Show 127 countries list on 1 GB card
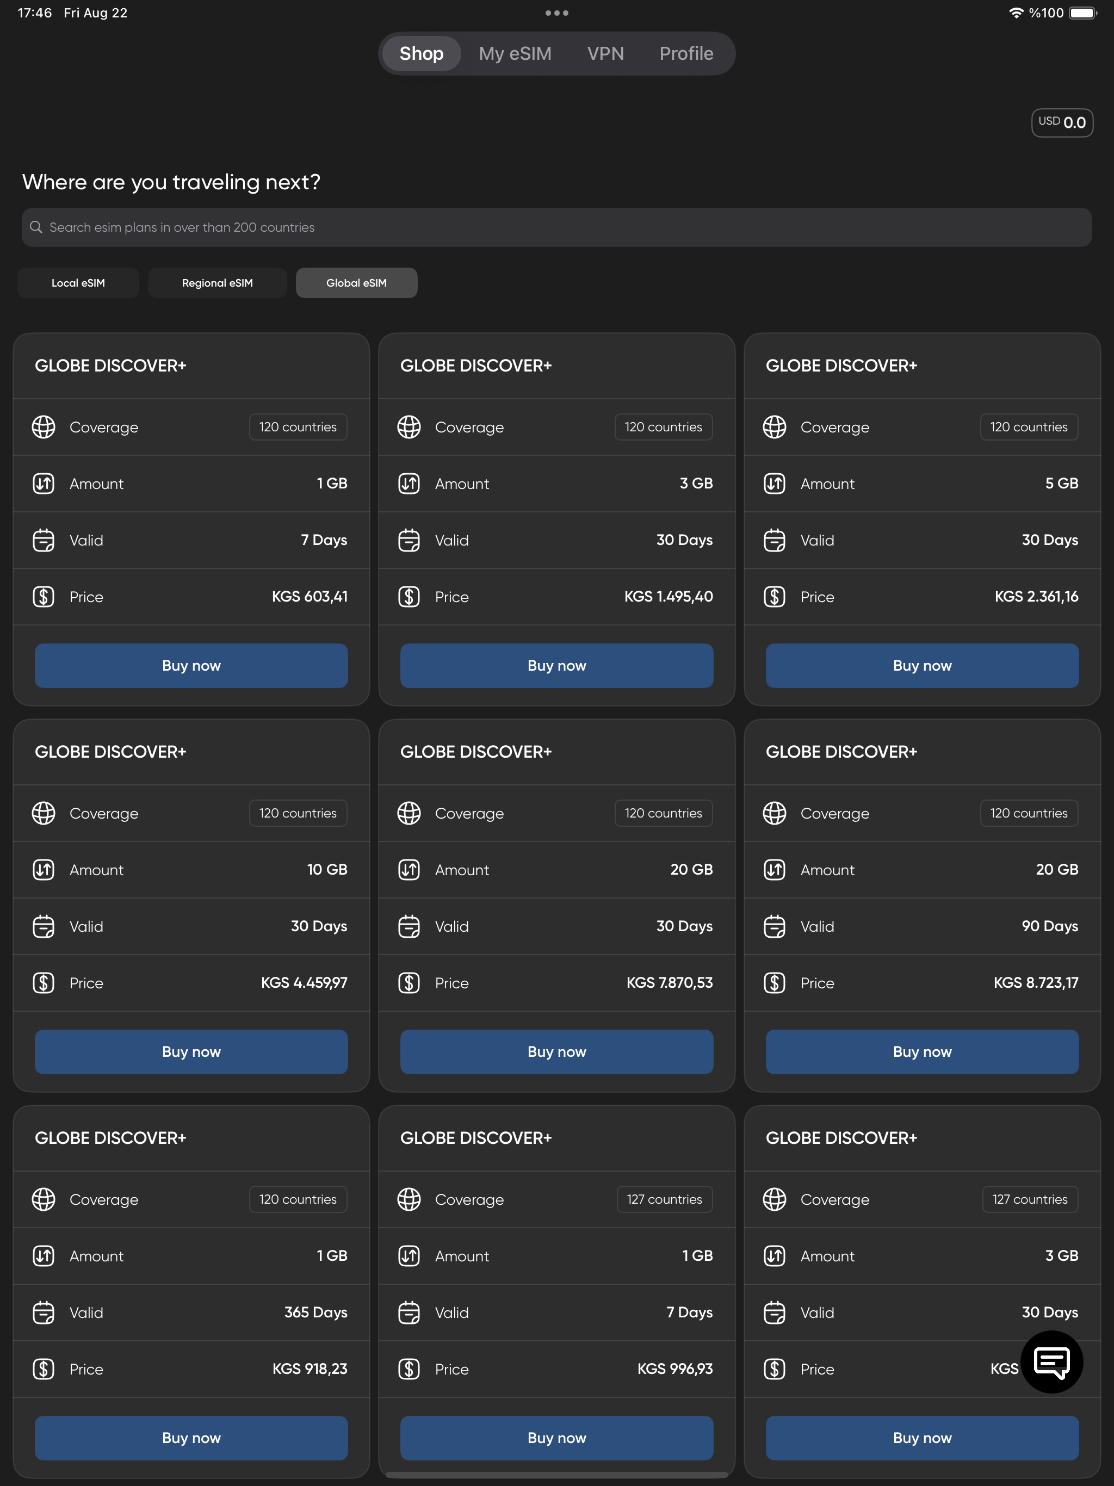The width and height of the screenshot is (1114, 1486). [x=665, y=1199]
